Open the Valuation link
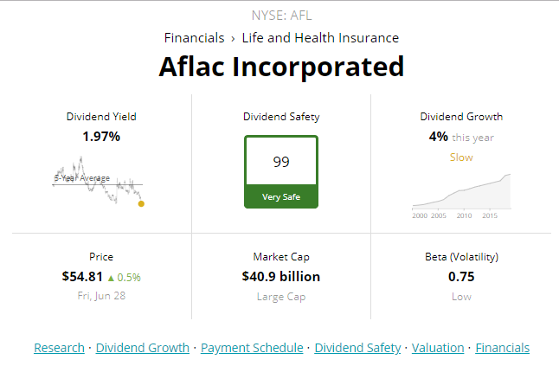 (438, 348)
